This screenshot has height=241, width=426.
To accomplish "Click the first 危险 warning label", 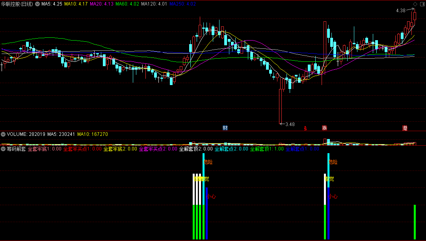I will [x=208, y=162].
